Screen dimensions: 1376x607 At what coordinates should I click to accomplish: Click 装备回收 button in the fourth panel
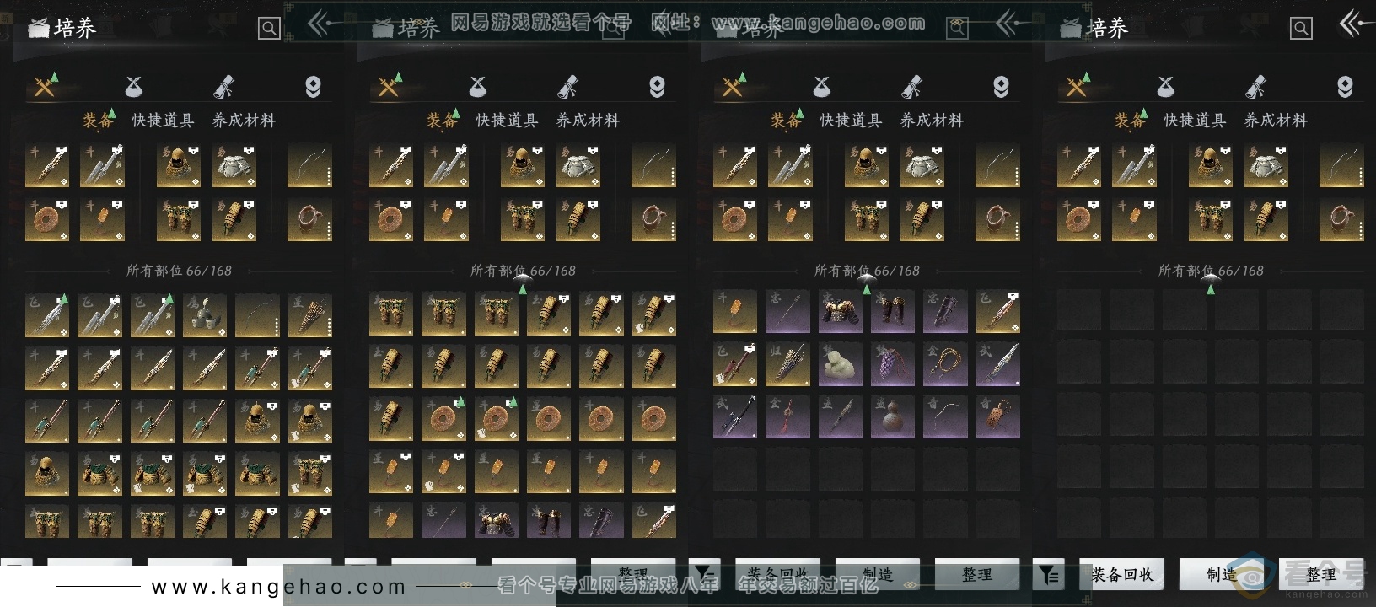pyautogui.click(x=1122, y=574)
